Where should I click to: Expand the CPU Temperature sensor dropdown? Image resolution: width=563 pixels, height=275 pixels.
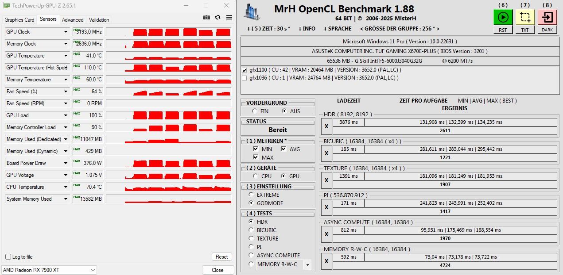point(66,187)
